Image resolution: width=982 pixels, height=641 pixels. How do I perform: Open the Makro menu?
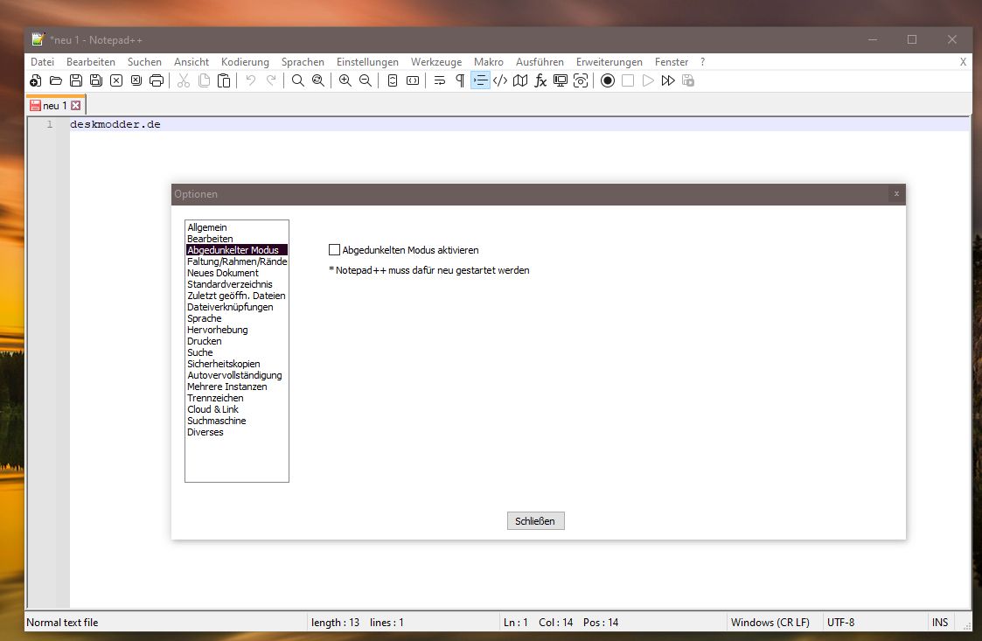point(489,62)
